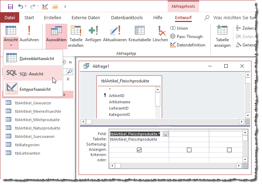Select Pass-Through query type
Image resolution: width=262 pixels, height=185 pixels.
tap(186, 37)
